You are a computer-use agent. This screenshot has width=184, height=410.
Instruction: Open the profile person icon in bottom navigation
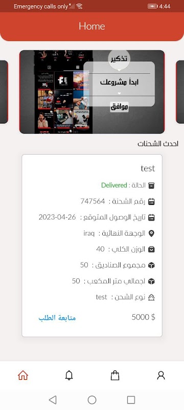point(161,376)
